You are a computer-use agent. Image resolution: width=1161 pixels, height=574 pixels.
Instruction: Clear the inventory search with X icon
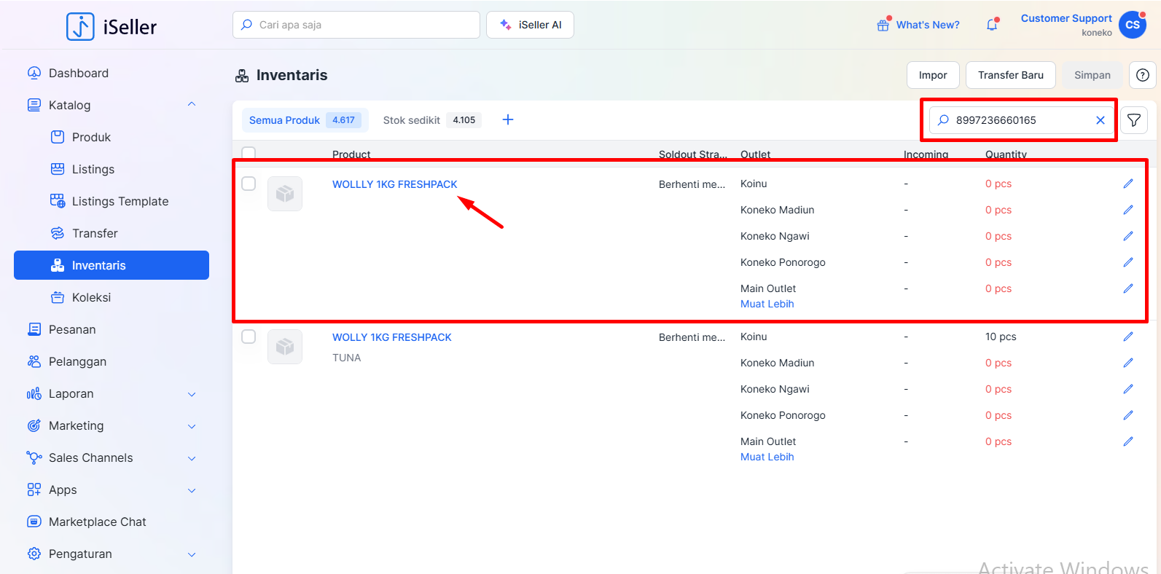coord(1101,120)
